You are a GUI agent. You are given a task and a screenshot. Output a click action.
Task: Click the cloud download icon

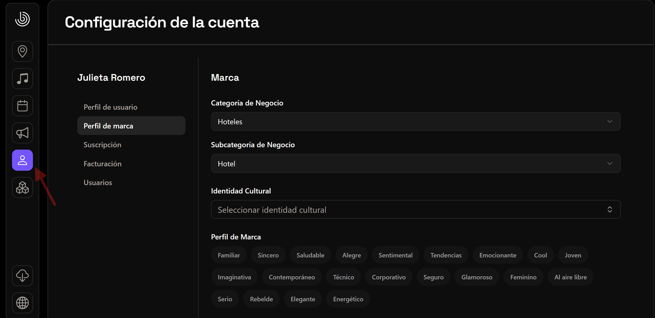click(22, 275)
